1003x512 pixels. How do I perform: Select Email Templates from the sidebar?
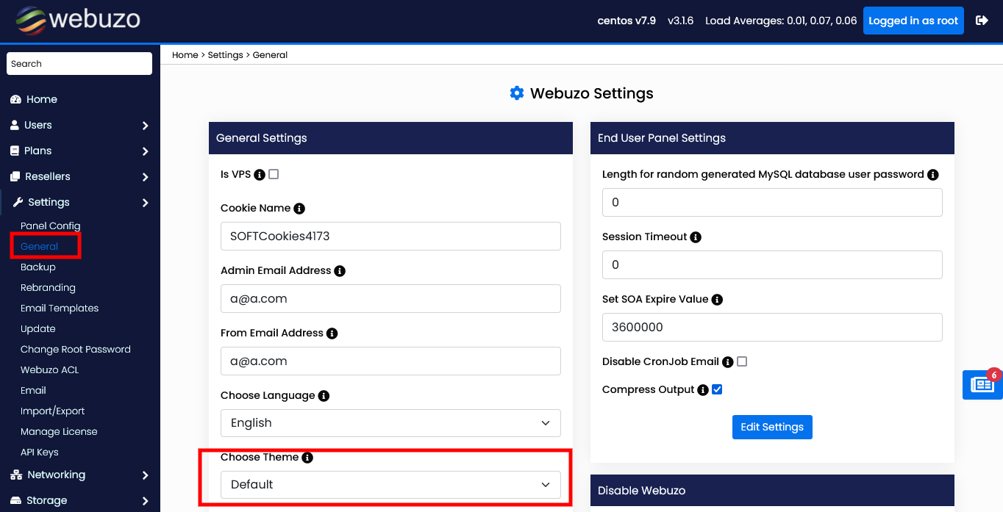click(60, 309)
